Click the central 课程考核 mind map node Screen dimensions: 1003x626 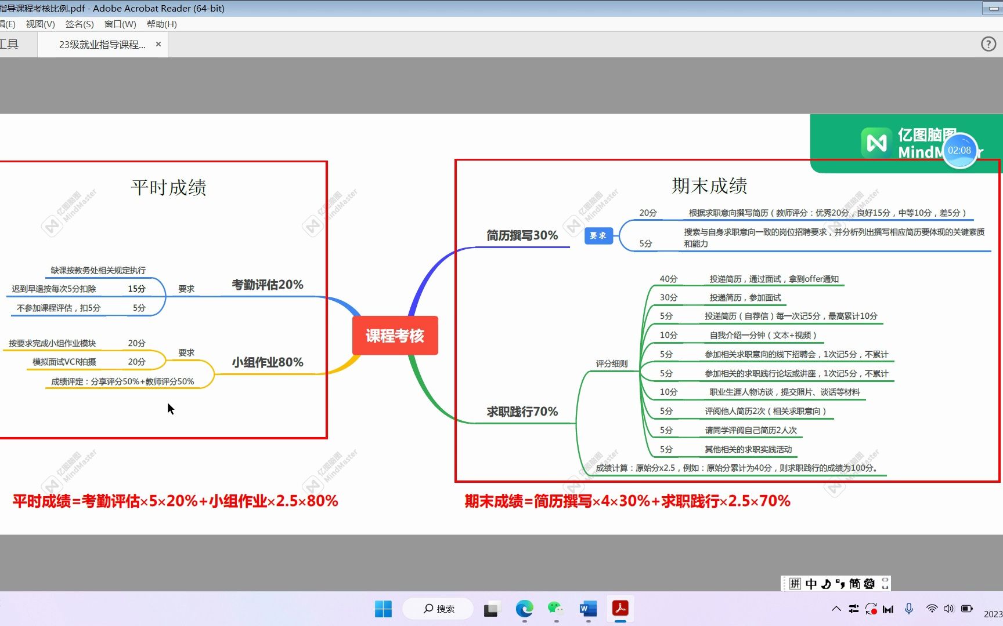click(x=395, y=336)
